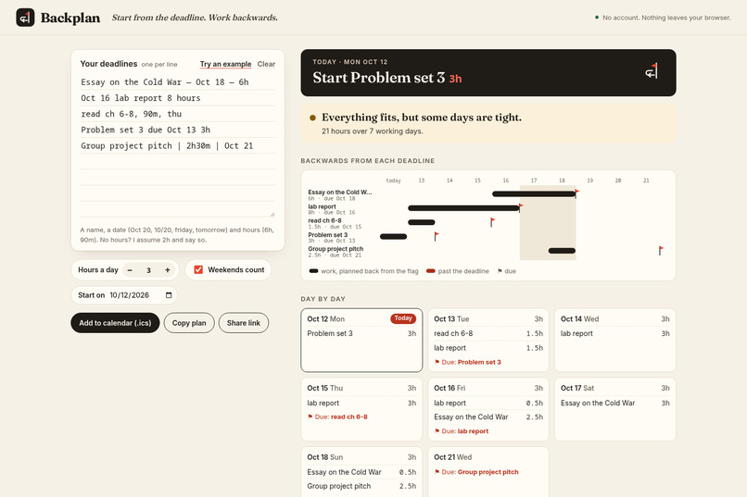Image resolution: width=747 pixels, height=497 pixels.
Task: Click Group project pitch row in Oct 18 card
Action: 361,486
